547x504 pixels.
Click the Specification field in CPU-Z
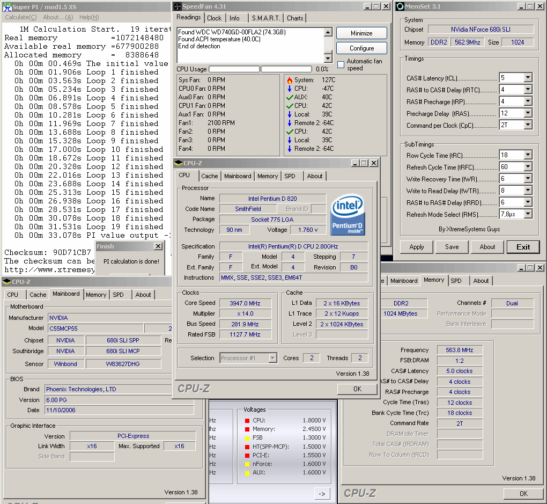(x=293, y=246)
